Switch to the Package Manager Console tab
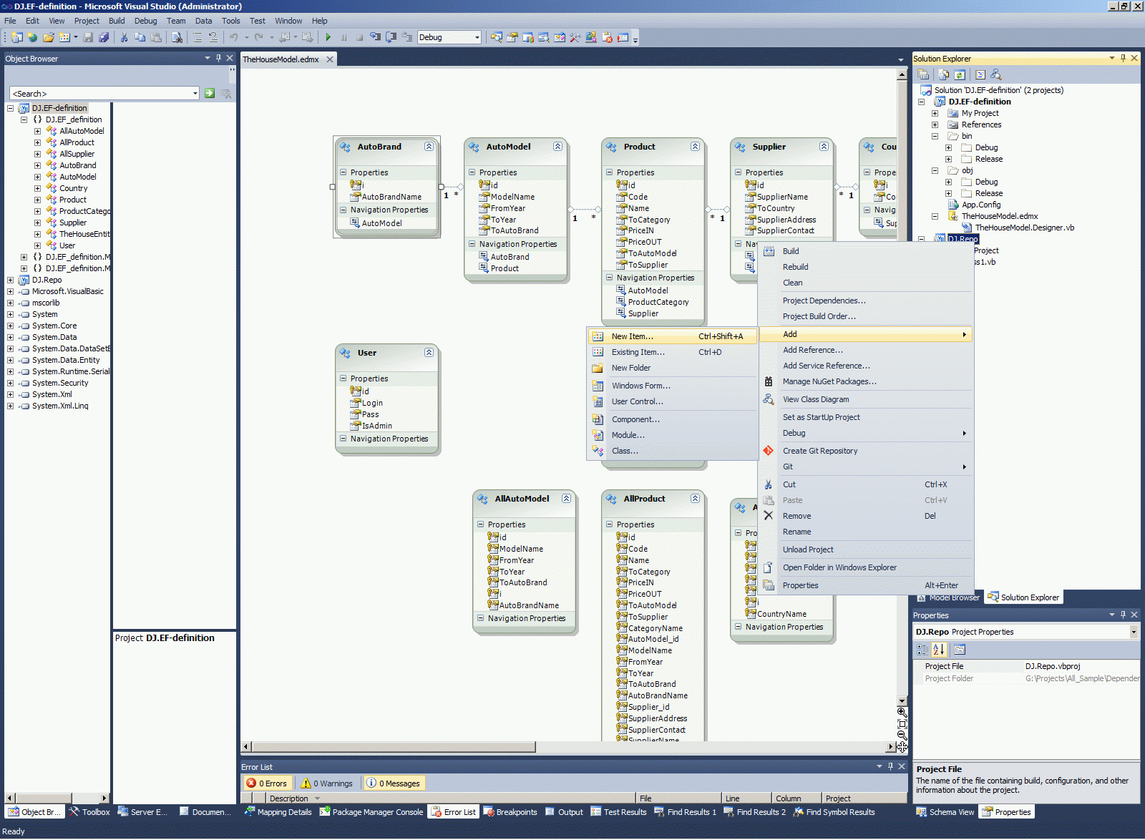Screen dimensions: 1145x840 371,812
